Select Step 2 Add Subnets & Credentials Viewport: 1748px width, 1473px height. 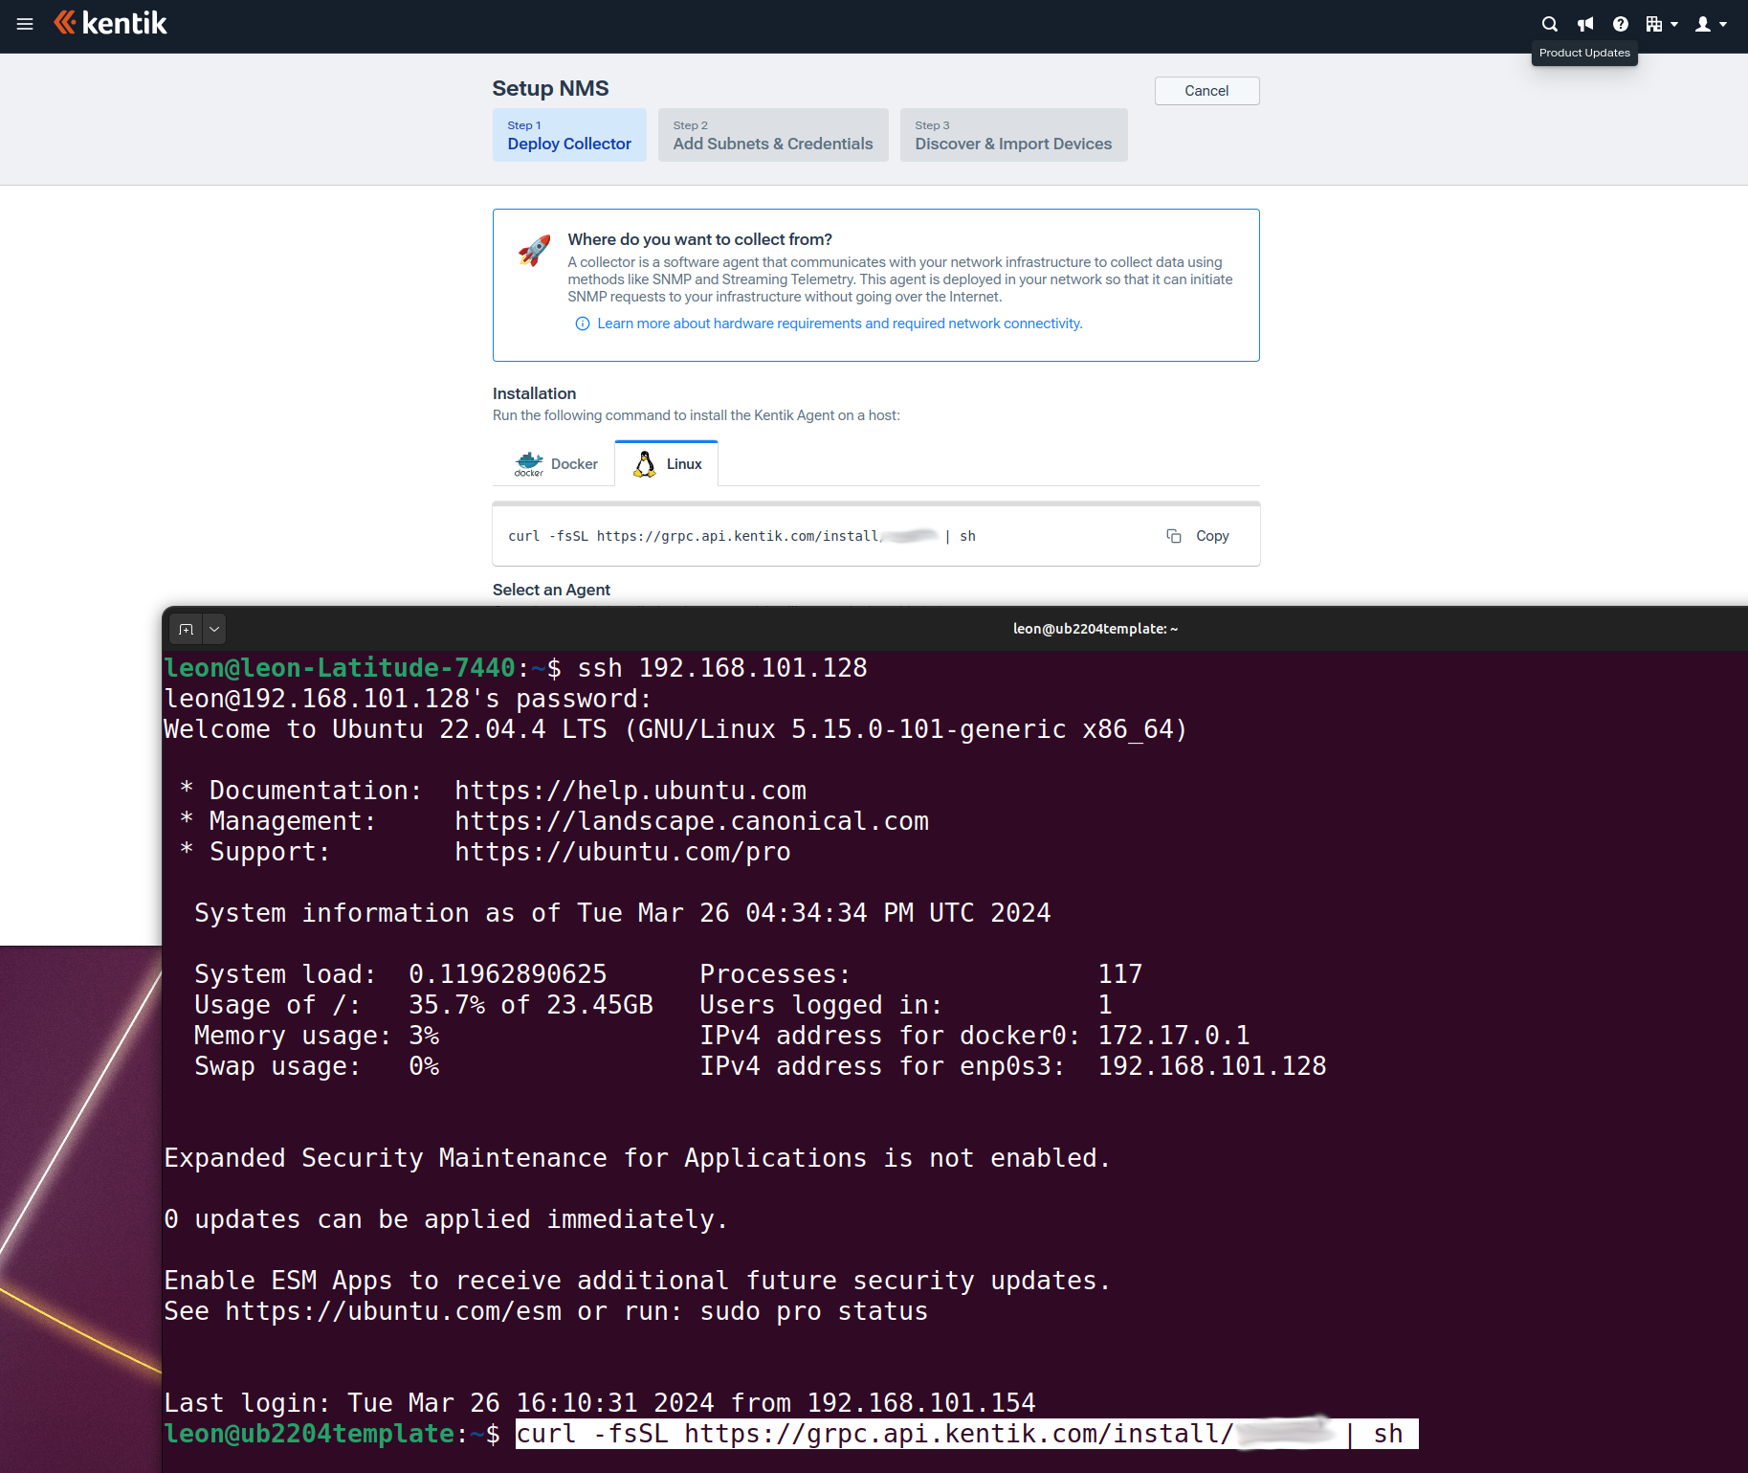coord(773,135)
